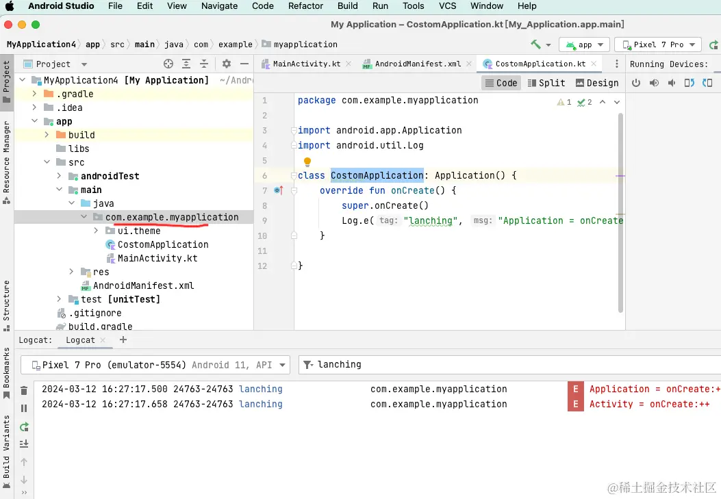Open the Build Variants sidebar tab

click(x=6, y=452)
